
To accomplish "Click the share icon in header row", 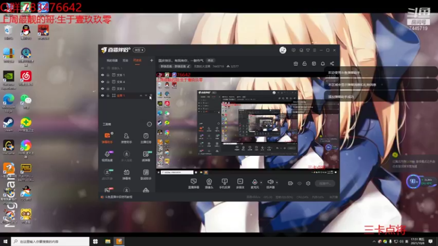I will pos(332,63).
